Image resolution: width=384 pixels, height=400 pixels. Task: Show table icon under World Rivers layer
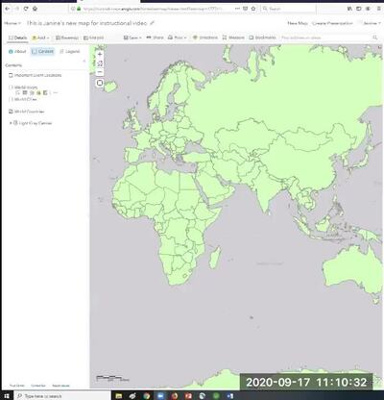(25, 93)
